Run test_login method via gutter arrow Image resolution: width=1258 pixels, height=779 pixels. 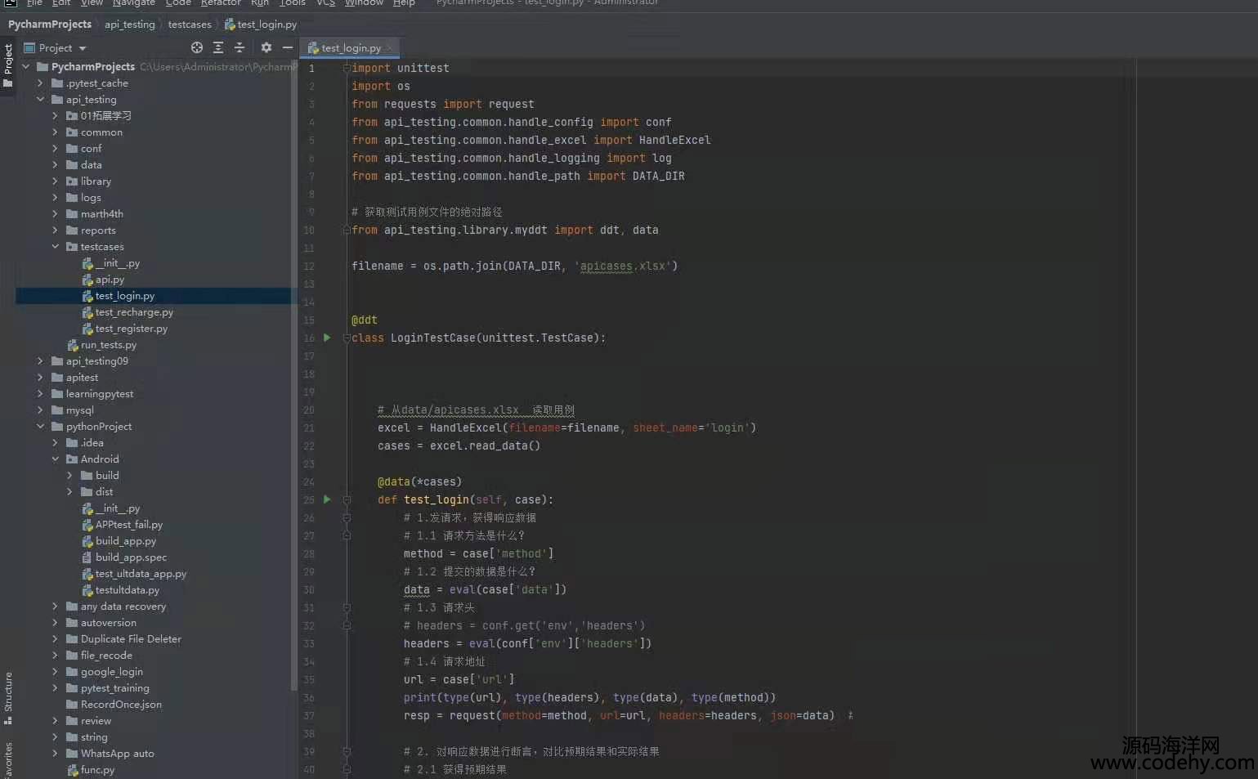[327, 499]
